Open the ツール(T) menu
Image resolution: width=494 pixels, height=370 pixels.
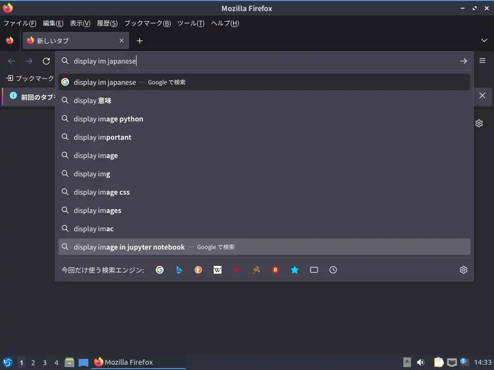tap(191, 23)
